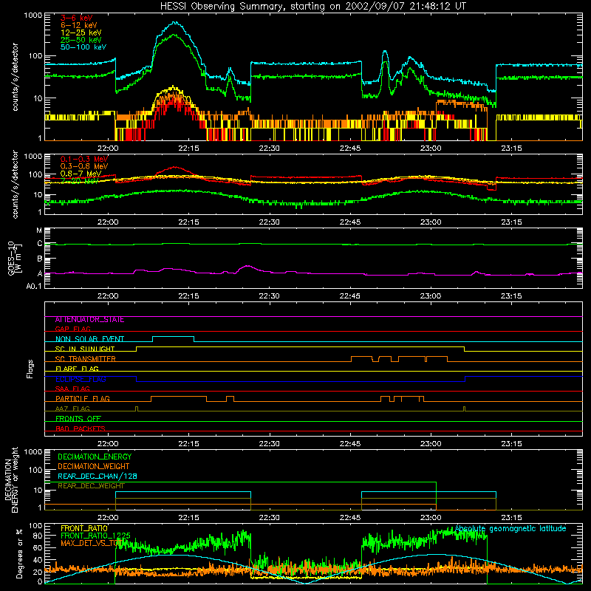Image resolution: width=591 pixels, height=591 pixels.
Task: Select the REAR_DEC_WEIGHT legend label
Action: [x=91, y=486]
